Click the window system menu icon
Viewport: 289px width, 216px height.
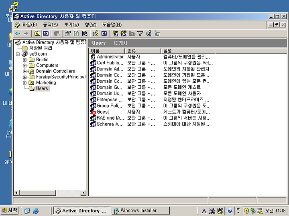click(x=16, y=16)
